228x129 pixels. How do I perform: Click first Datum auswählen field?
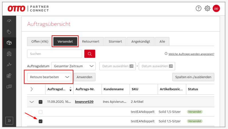117,66
